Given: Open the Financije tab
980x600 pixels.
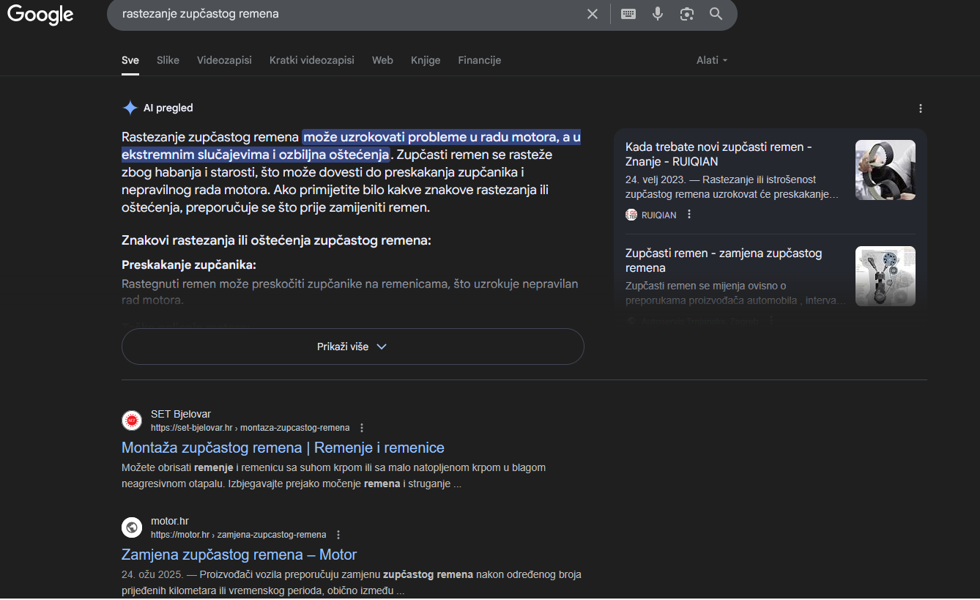Looking at the screenshot, I should pyautogui.click(x=480, y=60).
